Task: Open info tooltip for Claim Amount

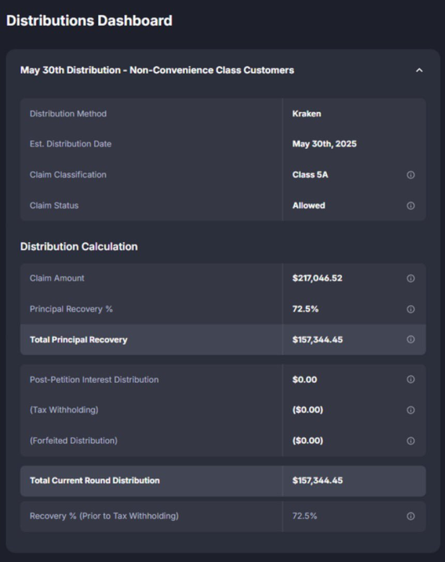Action: (411, 278)
